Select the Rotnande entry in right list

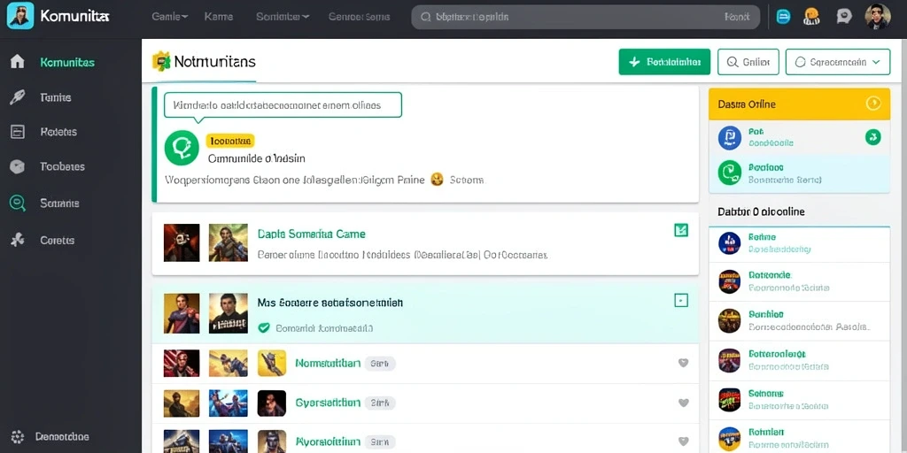(800, 280)
